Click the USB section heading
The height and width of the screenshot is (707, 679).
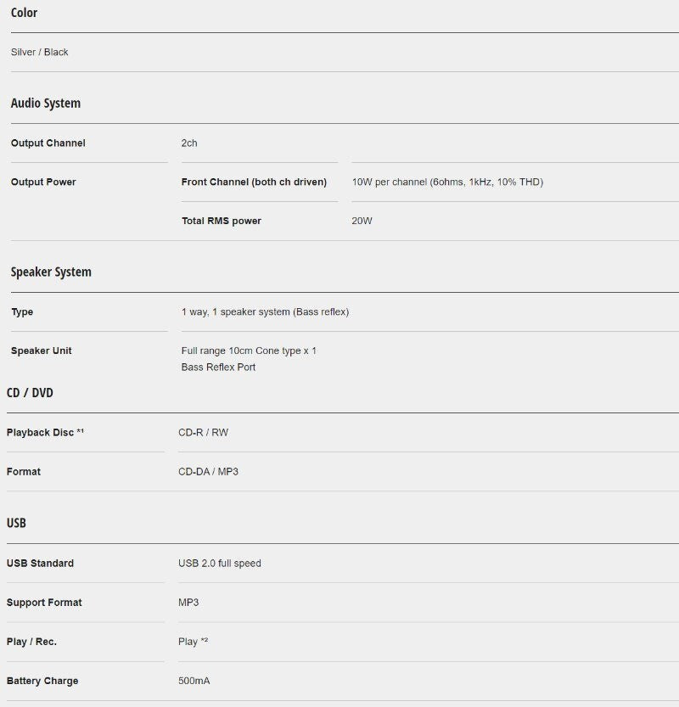pos(16,523)
